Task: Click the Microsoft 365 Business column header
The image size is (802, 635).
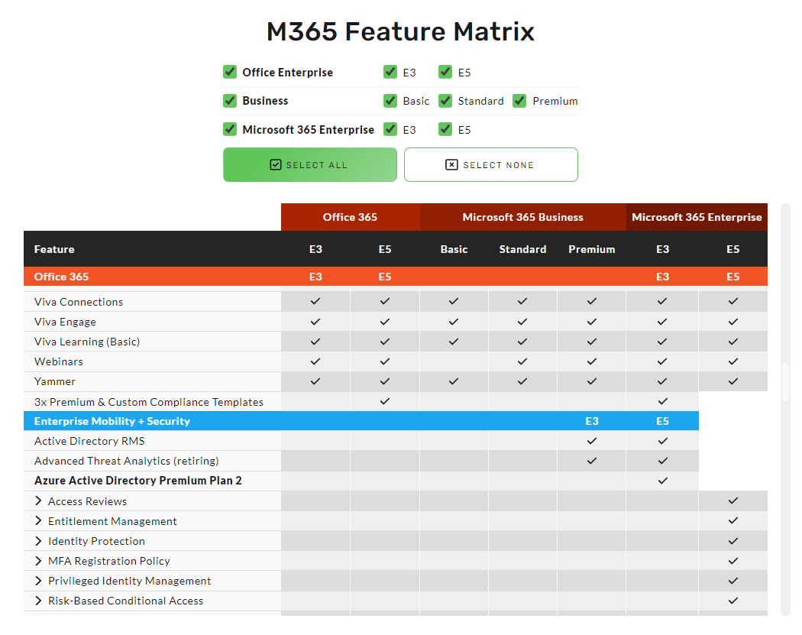Action: point(522,217)
